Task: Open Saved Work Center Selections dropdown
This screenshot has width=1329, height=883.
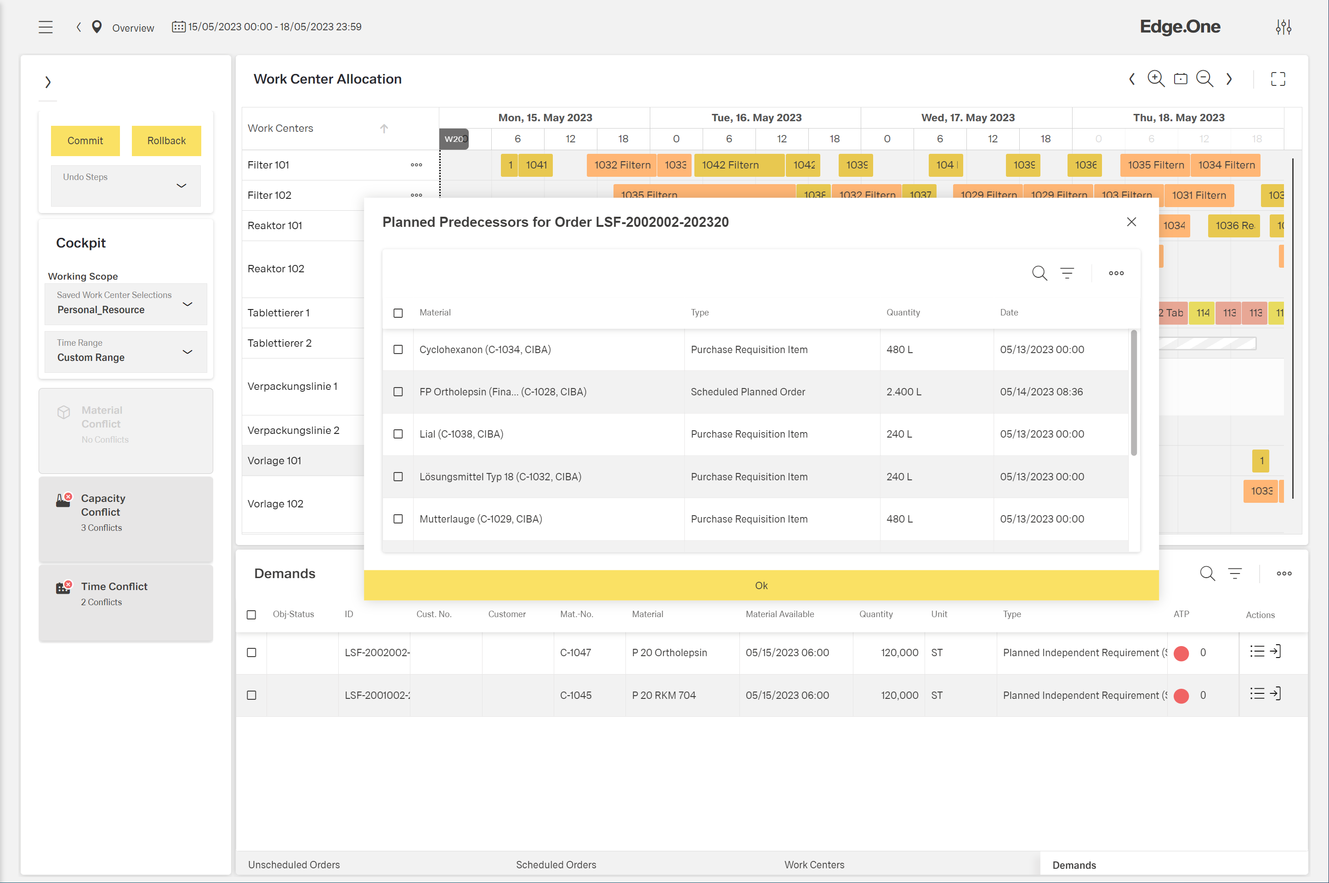Action: pyautogui.click(x=126, y=304)
